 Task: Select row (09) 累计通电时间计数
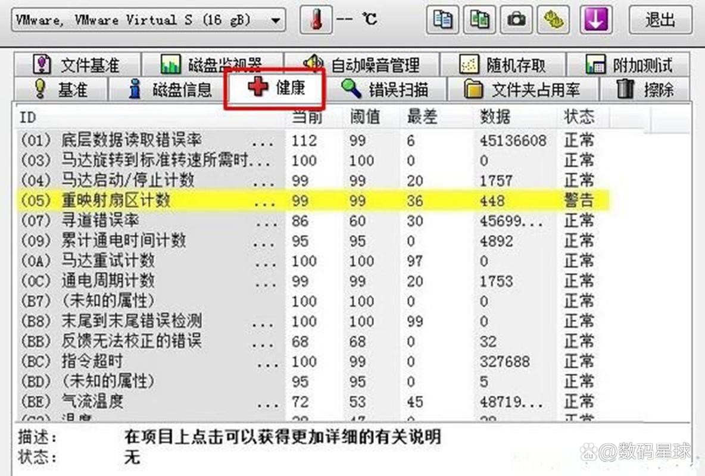point(312,240)
